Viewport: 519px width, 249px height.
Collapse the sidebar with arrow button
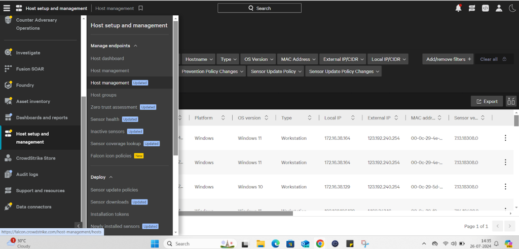tap(78, 226)
